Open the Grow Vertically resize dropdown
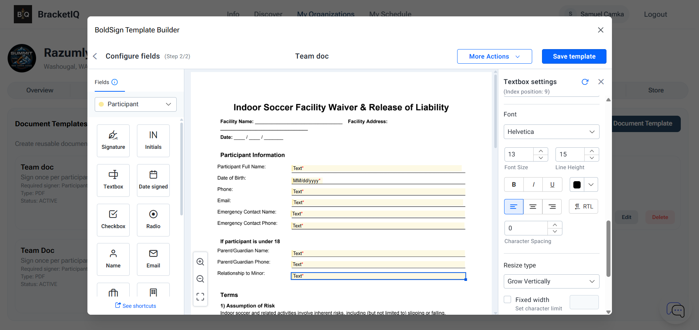 click(551, 281)
